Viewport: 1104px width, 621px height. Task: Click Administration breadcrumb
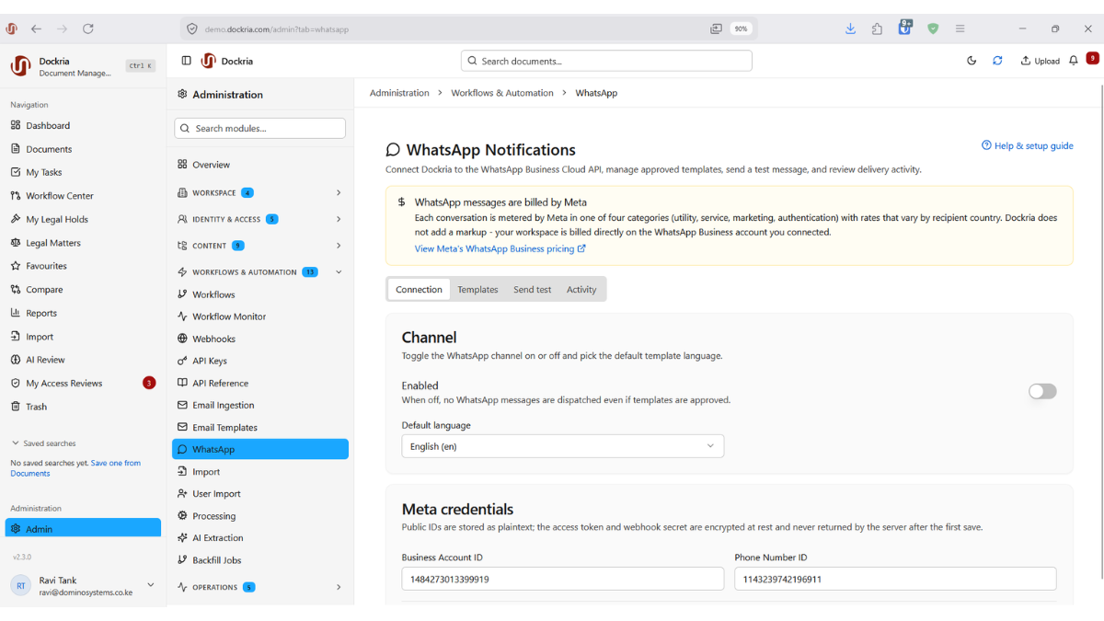point(399,93)
